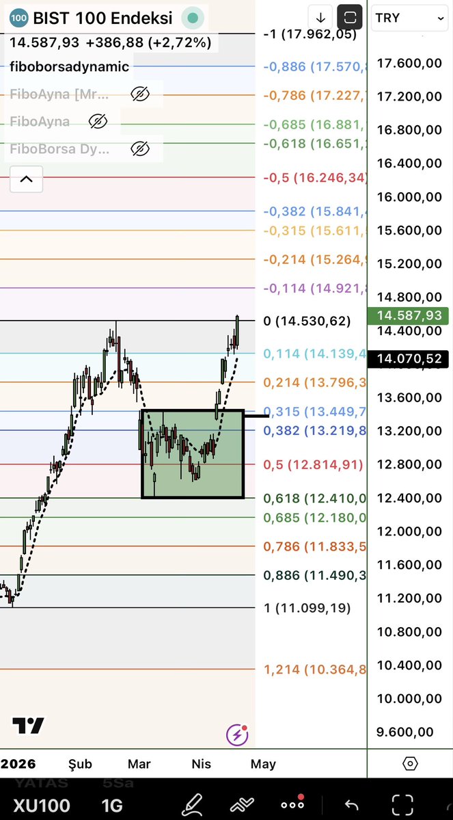Viewport: 453px width, 820px height.
Task: Select the -0,886 Fibonacci level label
Action: (315, 66)
